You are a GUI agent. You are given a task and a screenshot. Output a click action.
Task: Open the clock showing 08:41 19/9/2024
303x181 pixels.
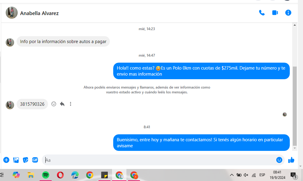(x=277, y=175)
